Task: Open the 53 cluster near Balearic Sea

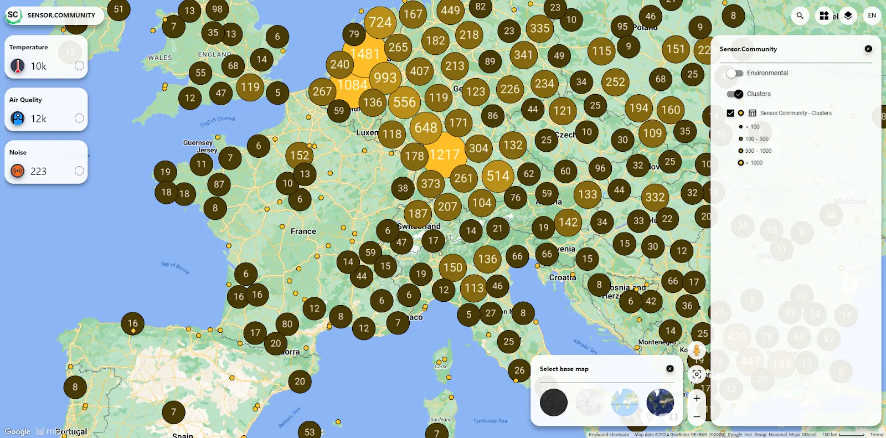Action: (x=310, y=431)
